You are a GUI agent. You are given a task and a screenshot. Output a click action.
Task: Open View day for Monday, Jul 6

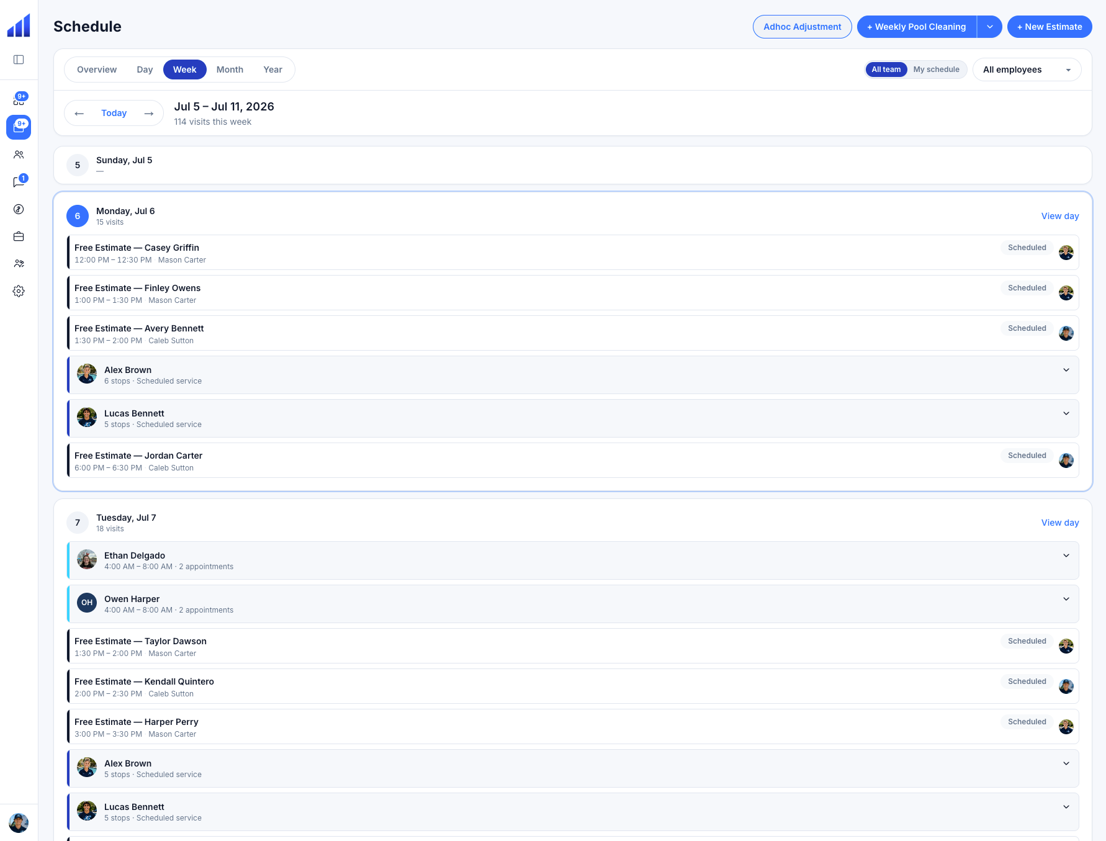pos(1060,216)
